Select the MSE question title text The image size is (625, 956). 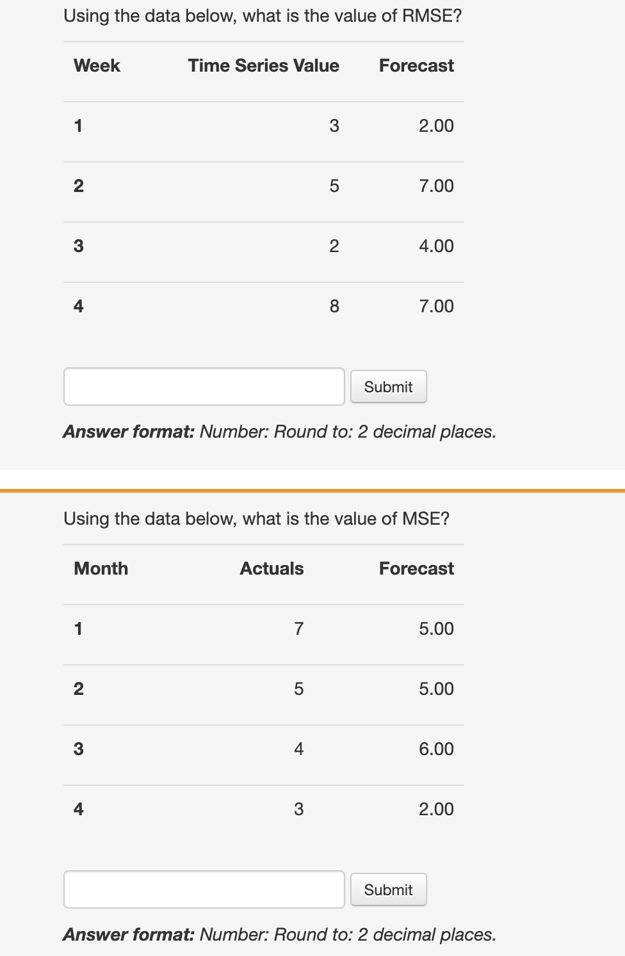257,518
